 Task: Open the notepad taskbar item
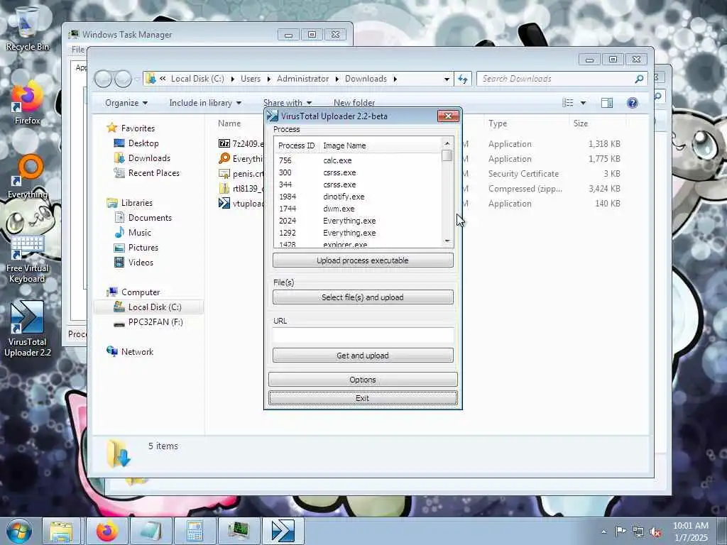point(151,531)
